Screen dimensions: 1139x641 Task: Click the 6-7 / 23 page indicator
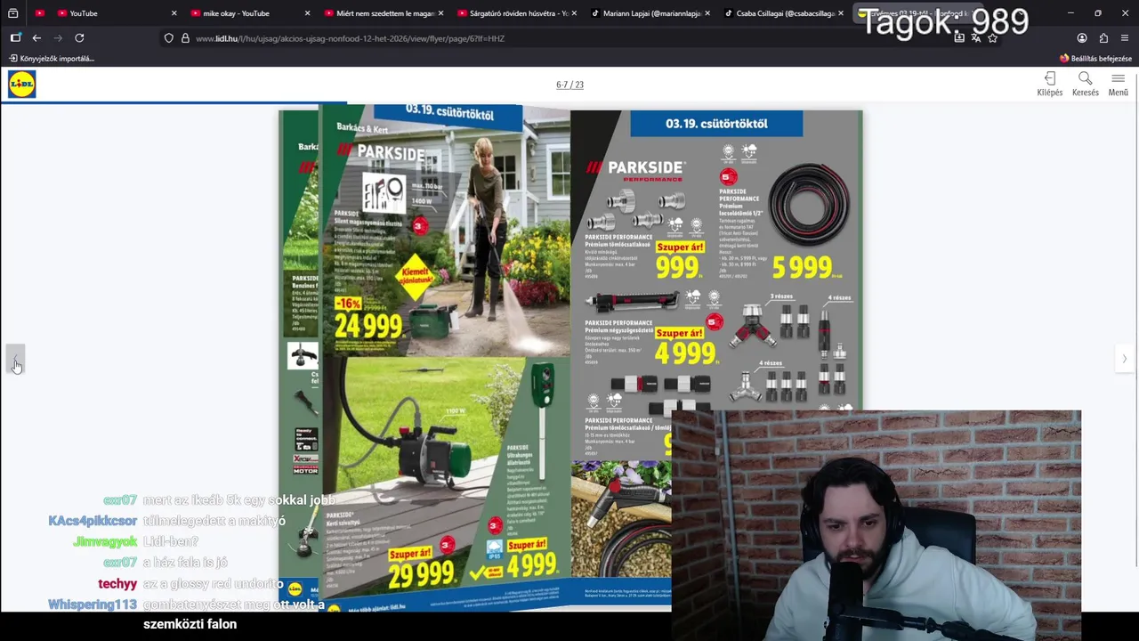tap(569, 85)
